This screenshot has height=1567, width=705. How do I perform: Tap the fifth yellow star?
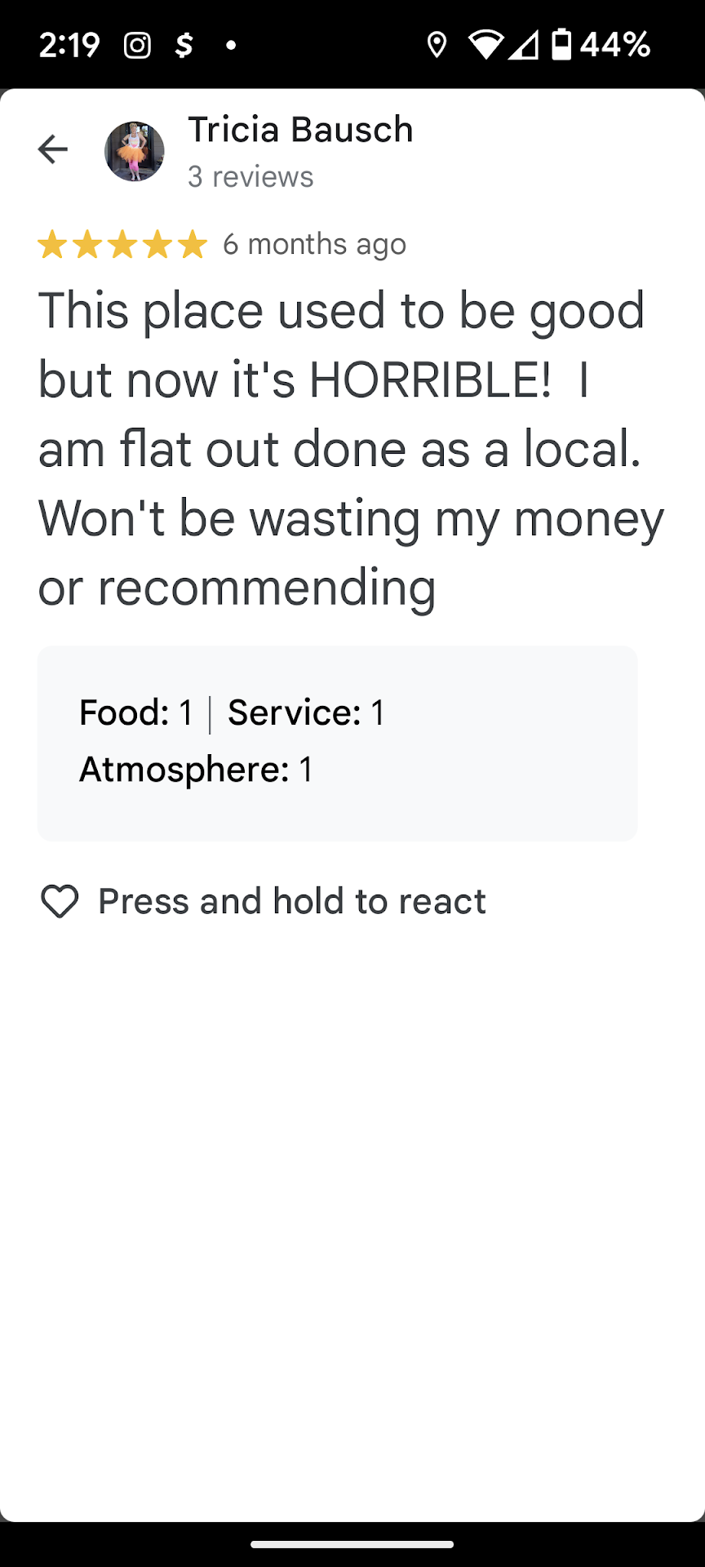[x=193, y=244]
